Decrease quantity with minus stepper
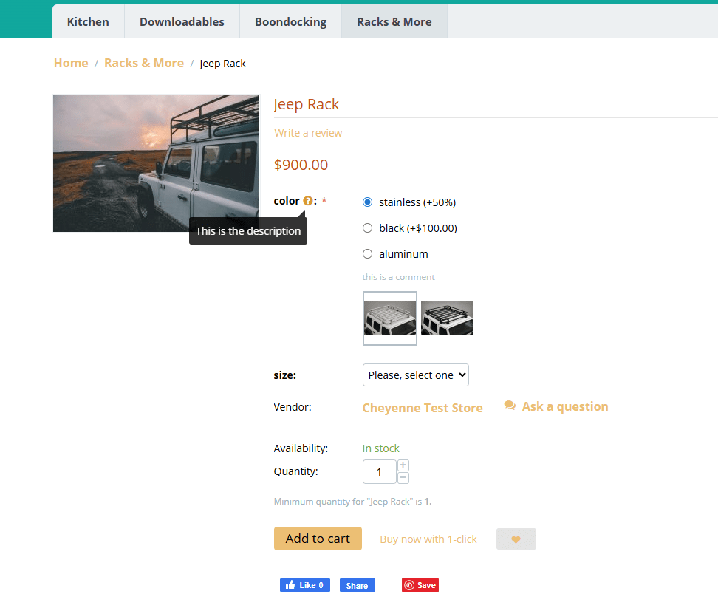The width and height of the screenshot is (718, 605). point(403,478)
